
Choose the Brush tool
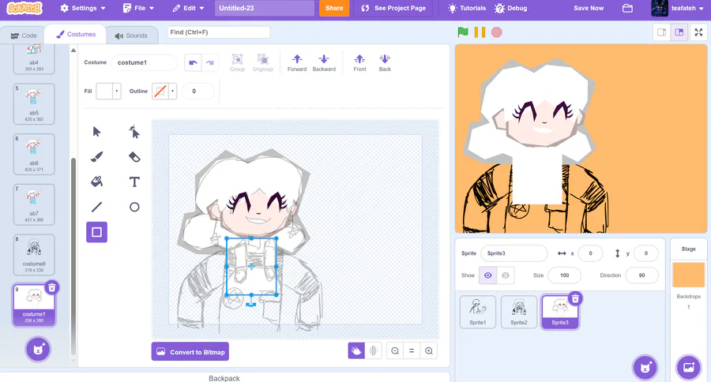point(96,157)
